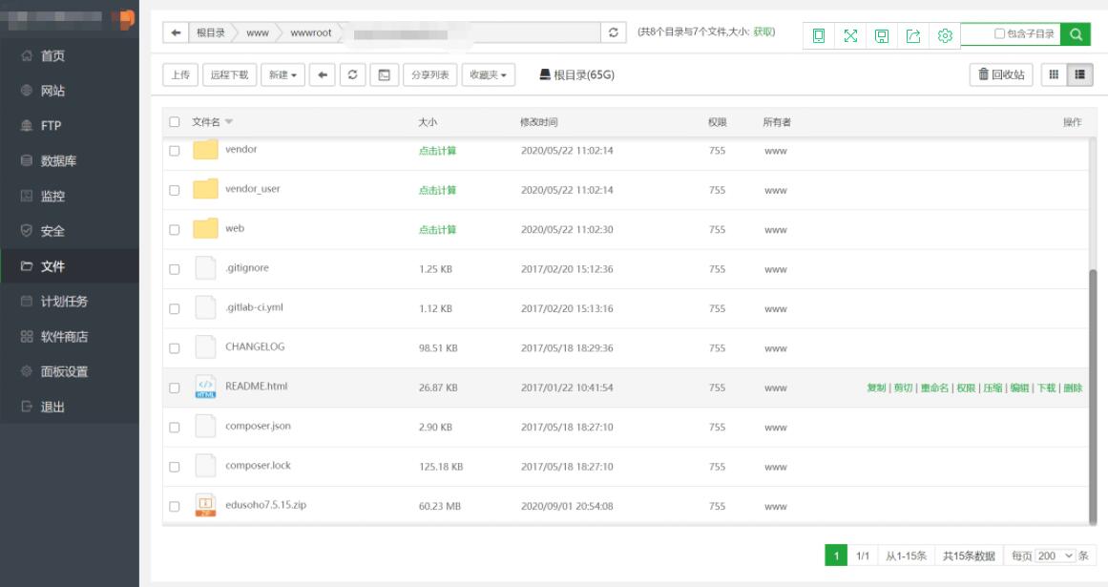Image resolution: width=1108 pixels, height=587 pixels.
Task: Tick the 包含子目录 checkbox
Action: click(x=999, y=33)
